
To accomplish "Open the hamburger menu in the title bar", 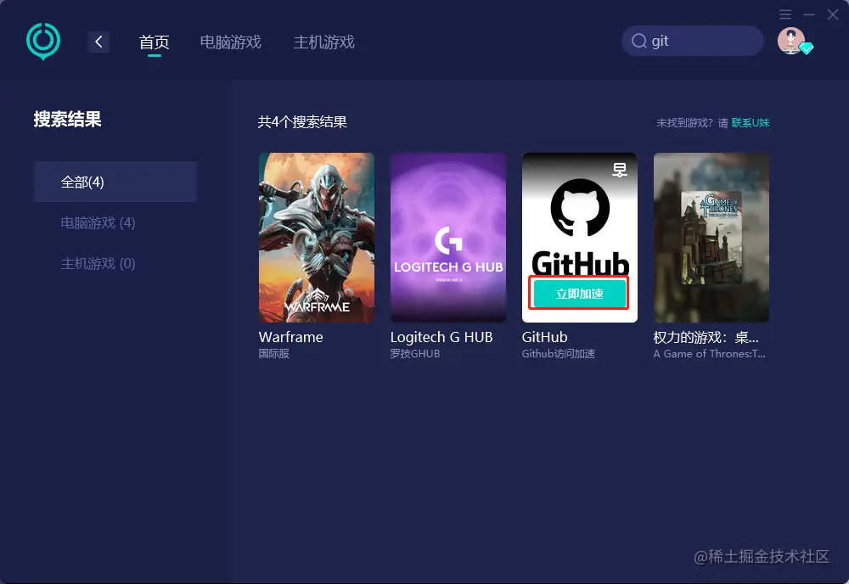I will coord(785,14).
